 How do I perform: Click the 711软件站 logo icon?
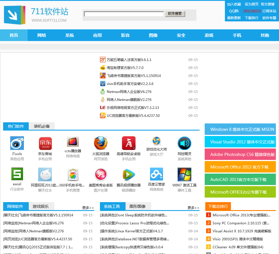point(15,15)
